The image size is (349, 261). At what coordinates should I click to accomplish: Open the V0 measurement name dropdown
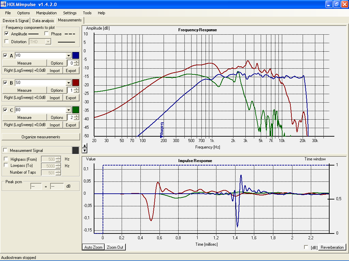(69, 55)
